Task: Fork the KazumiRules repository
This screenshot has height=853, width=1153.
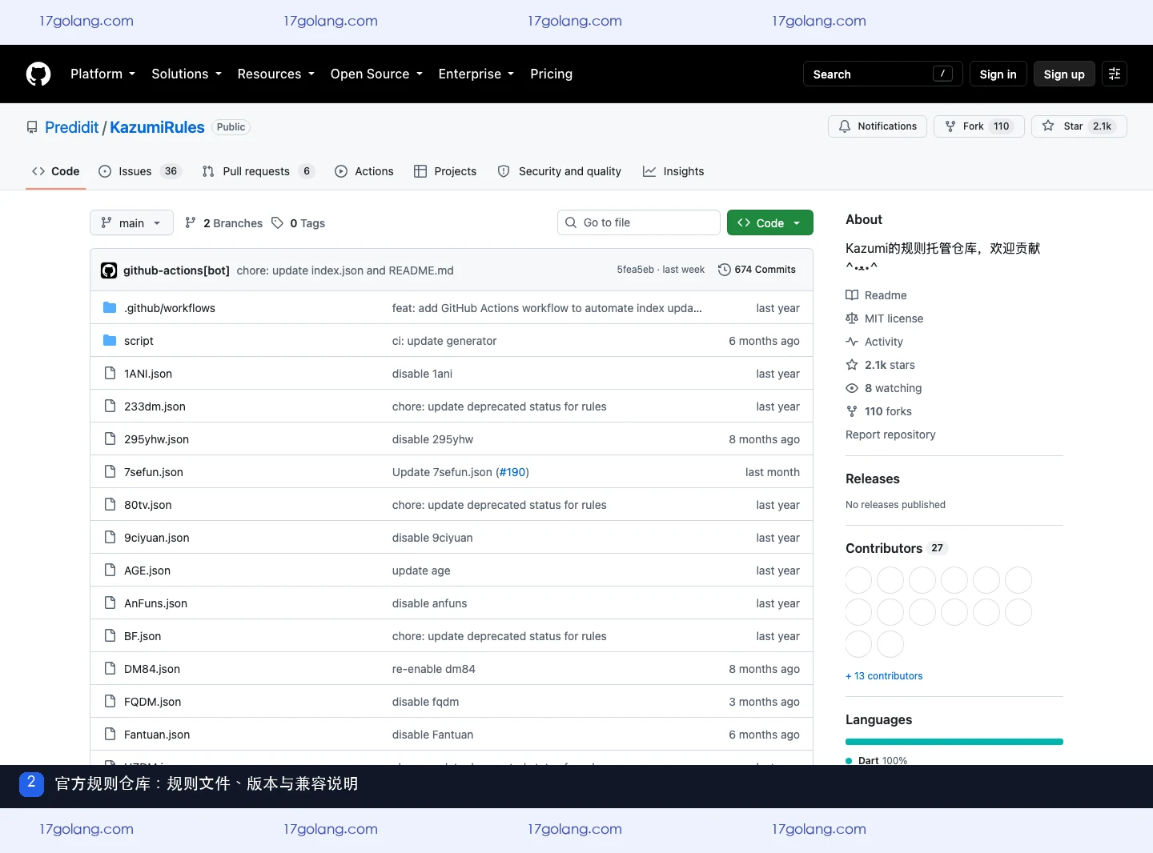Action: tap(979, 126)
